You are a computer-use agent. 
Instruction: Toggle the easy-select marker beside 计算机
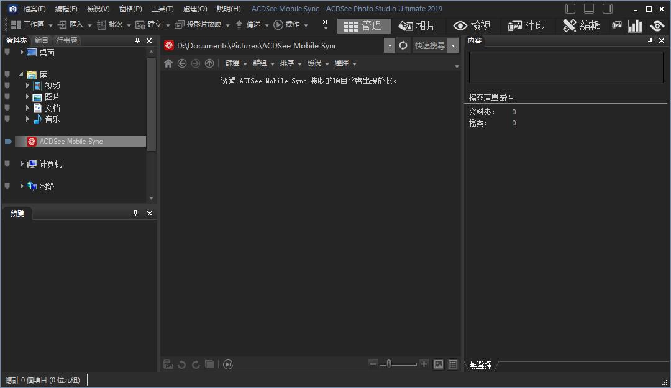point(7,164)
